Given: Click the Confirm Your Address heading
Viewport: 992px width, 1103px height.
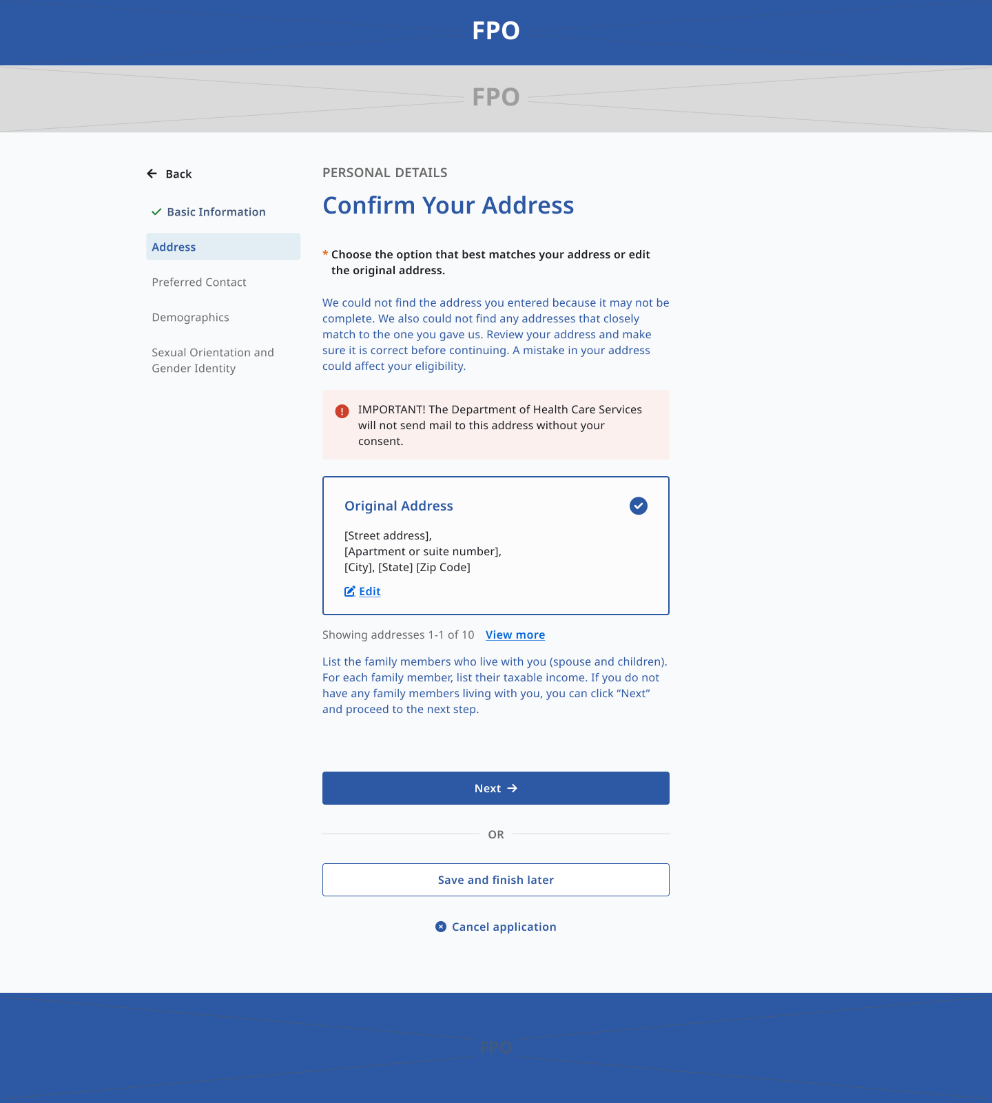Looking at the screenshot, I should click(448, 205).
